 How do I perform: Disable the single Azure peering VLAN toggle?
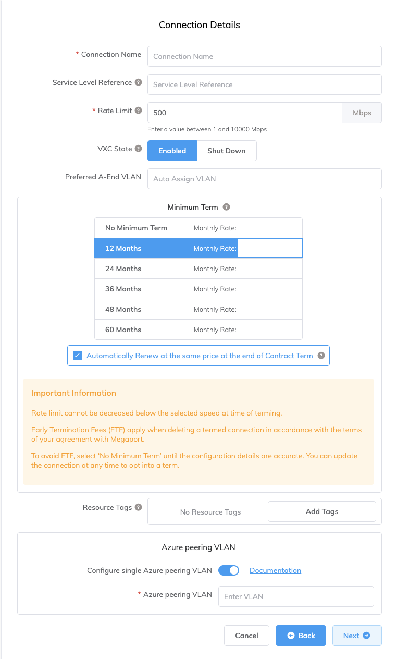pyautogui.click(x=229, y=570)
